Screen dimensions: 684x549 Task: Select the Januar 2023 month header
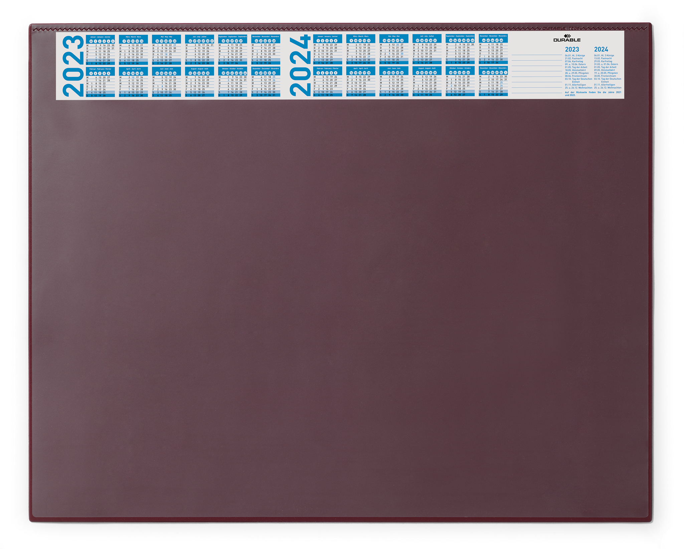[x=100, y=37]
